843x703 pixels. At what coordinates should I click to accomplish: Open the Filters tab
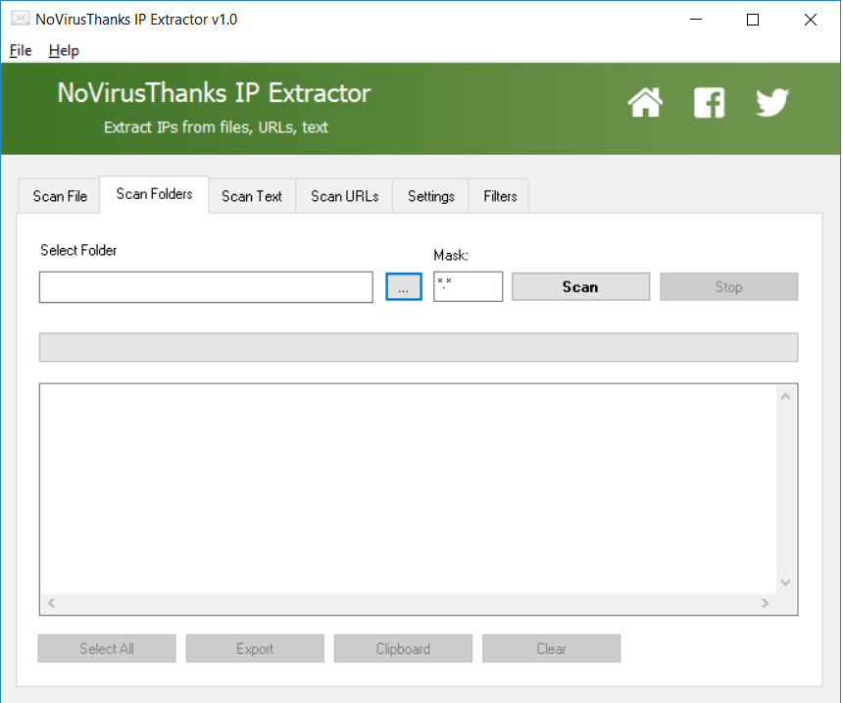[500, 196]
